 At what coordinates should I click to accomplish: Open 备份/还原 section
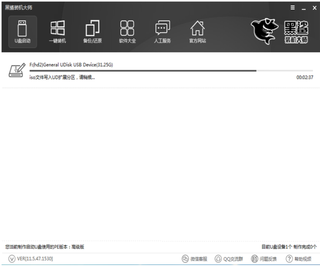click(92, 32)
